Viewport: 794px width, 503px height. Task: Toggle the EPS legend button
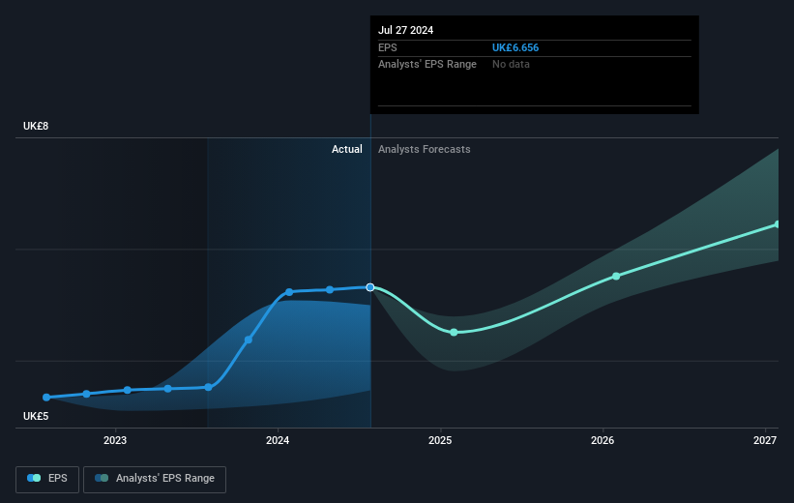click(x=47, y=479)
